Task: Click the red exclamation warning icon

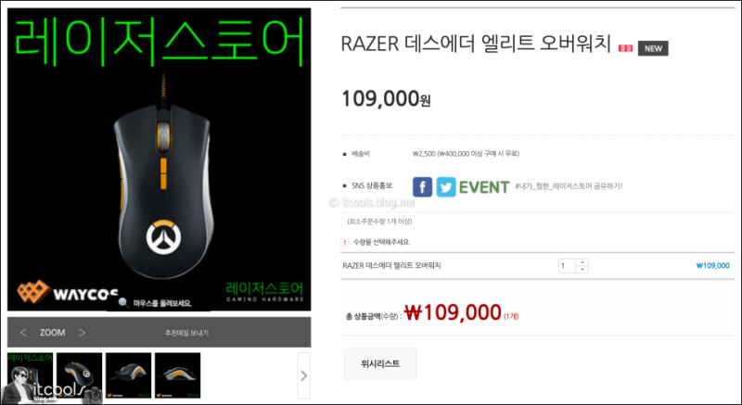Action: (x=345, y=242)
